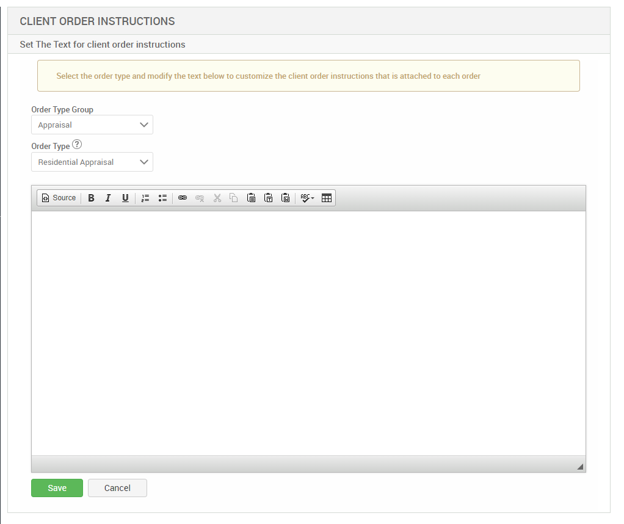The image size is (624, 524).
Task: Click the unlink icon
Action: (x=200, y=198)
